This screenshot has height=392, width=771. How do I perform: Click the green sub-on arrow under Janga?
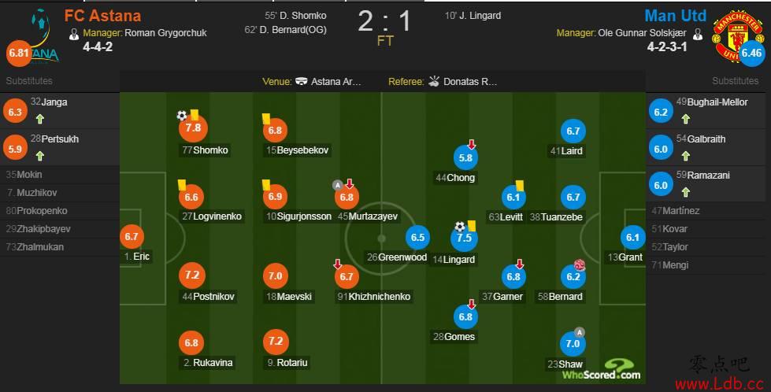click(x=40, y=118)
